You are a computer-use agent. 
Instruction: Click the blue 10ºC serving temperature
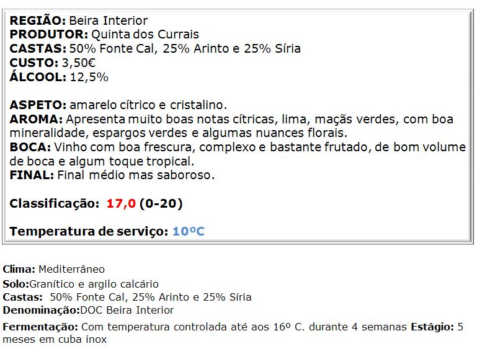(x=189, y=231)
